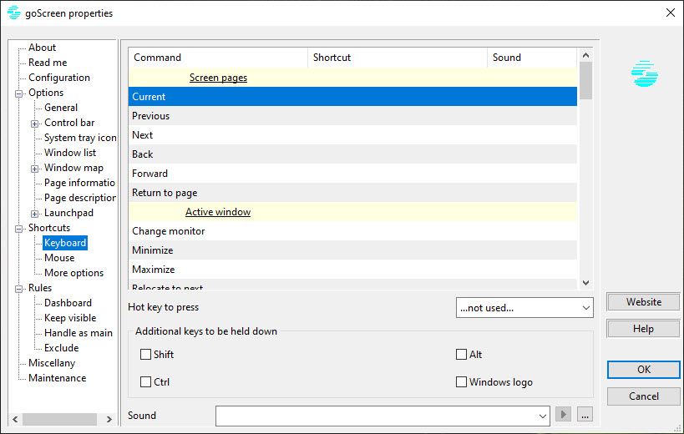Enable the Shift modifier checkbox

tap(145, 354)
